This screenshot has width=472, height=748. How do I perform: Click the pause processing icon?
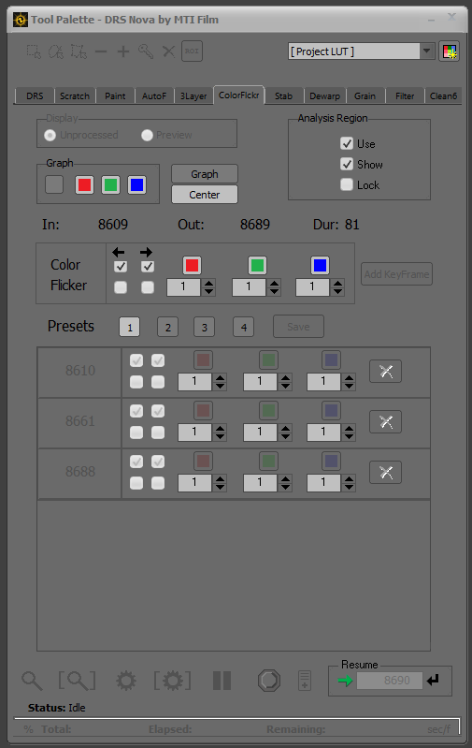[222, 681]
